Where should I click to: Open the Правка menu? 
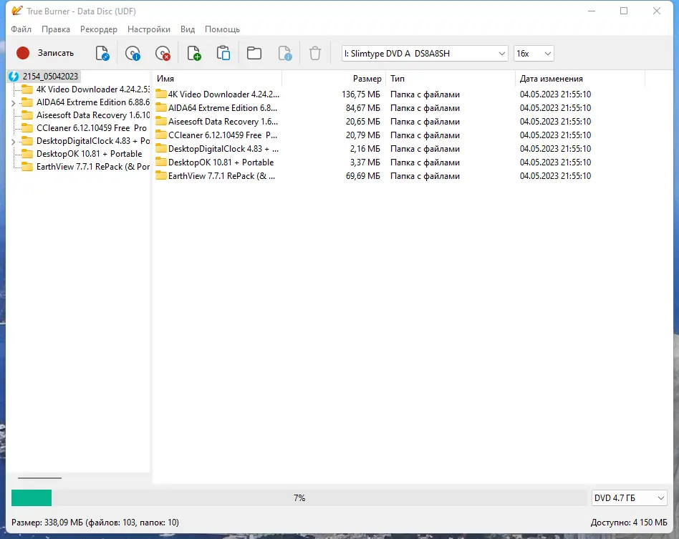point(56,29)
